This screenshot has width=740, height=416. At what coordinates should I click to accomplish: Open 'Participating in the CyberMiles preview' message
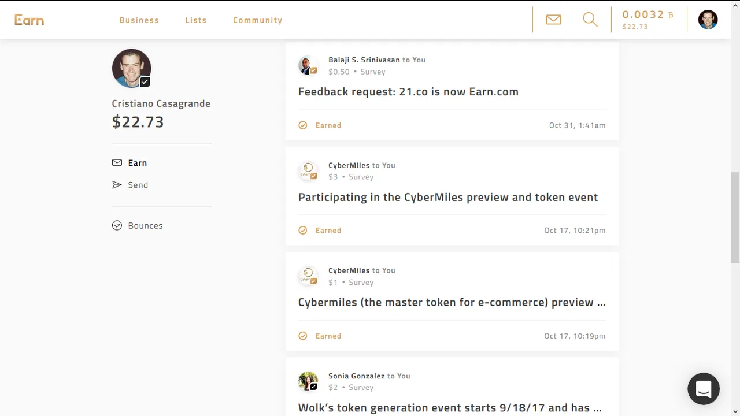(448, 197)
